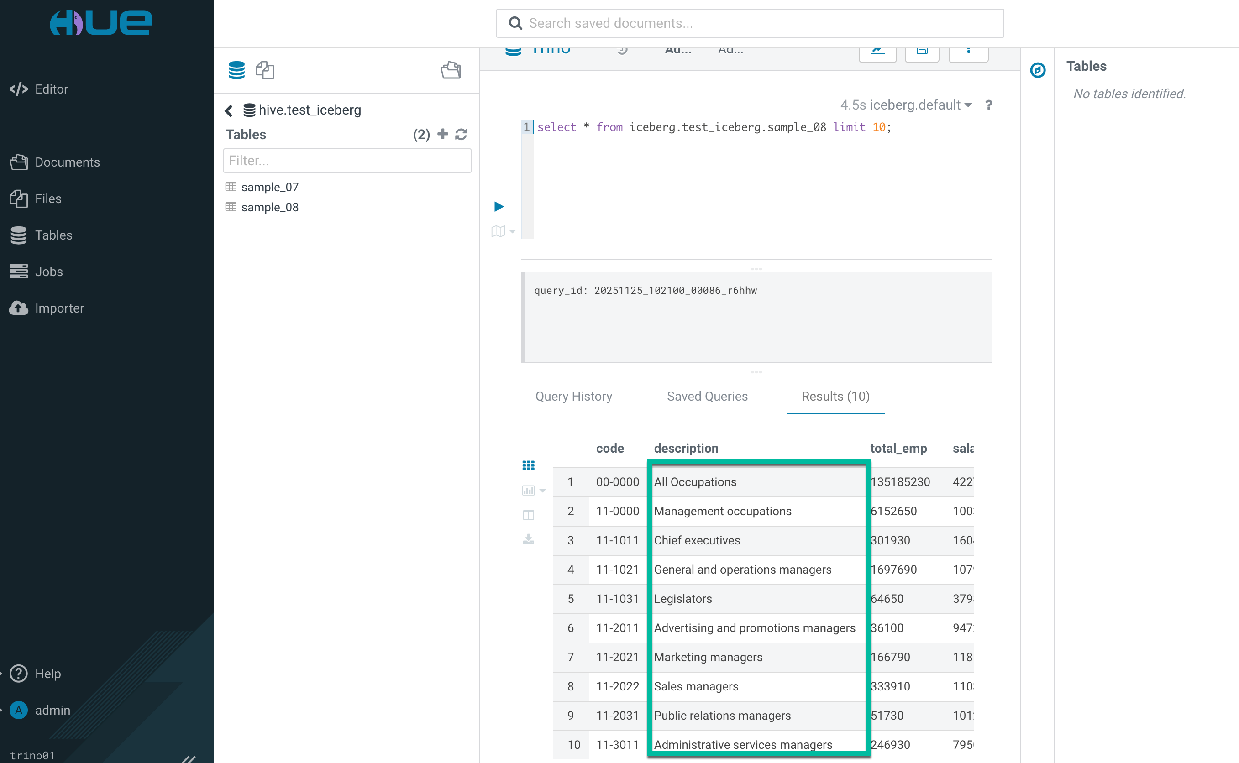Refresh the tables list
Image resolution: width=1239 pixels, height=763 pixels.
click(461, 134)
